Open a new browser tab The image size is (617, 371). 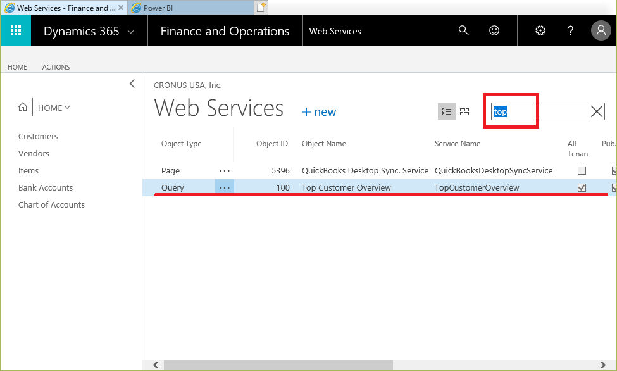click(261, 8)
